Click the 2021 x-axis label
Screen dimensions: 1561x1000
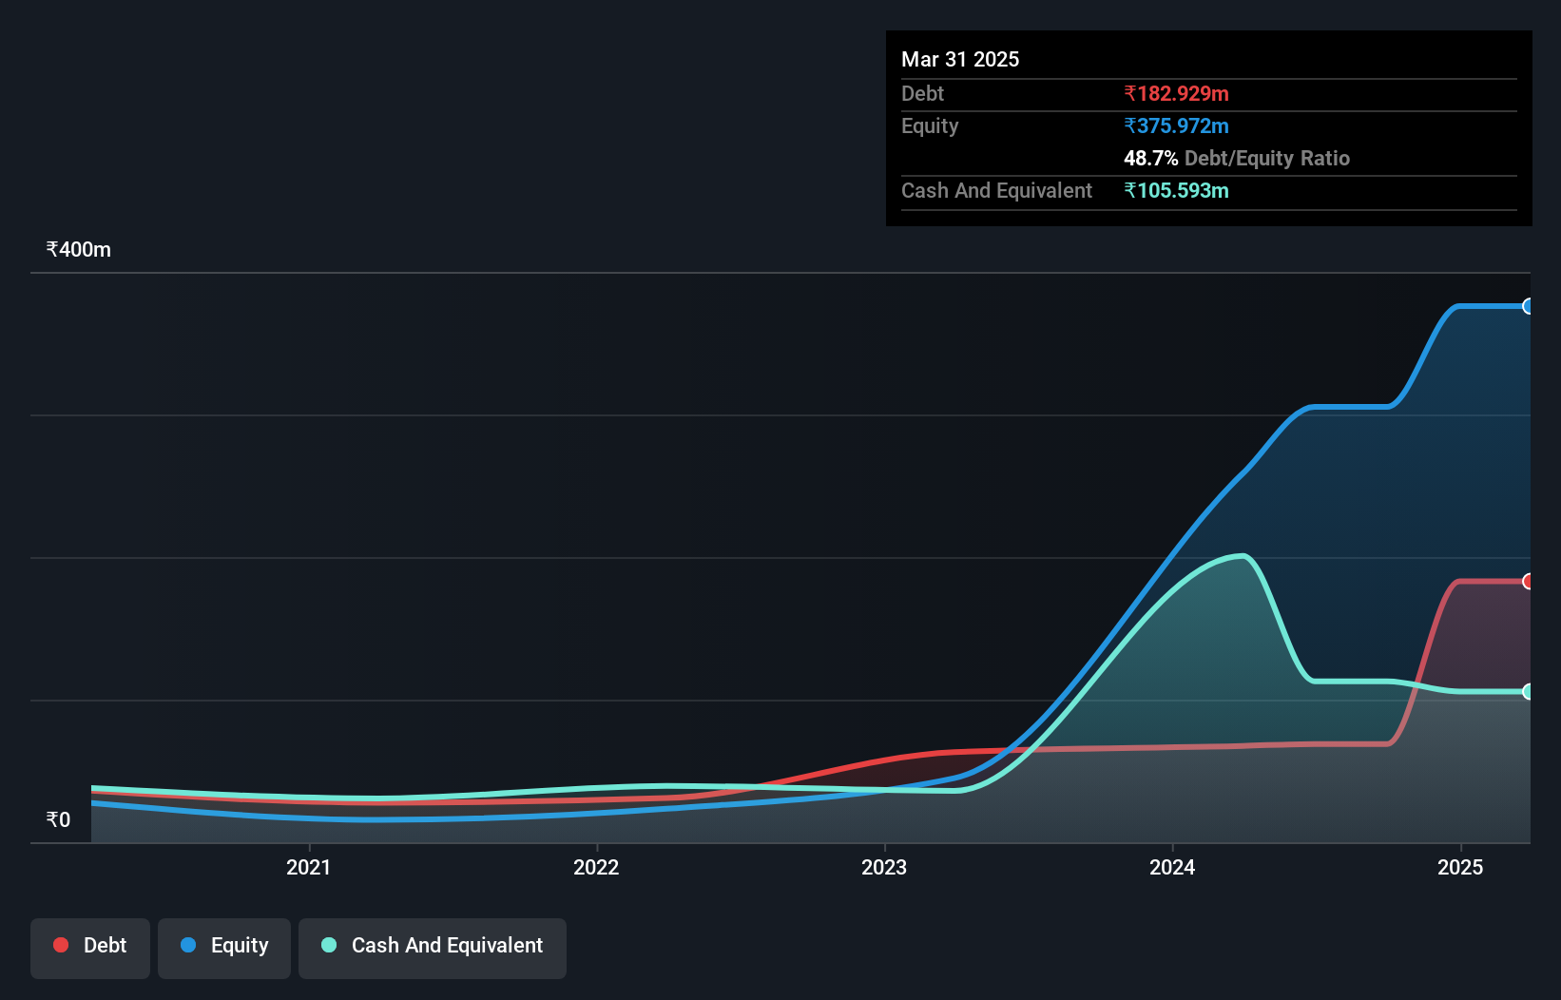click(309, 867)
